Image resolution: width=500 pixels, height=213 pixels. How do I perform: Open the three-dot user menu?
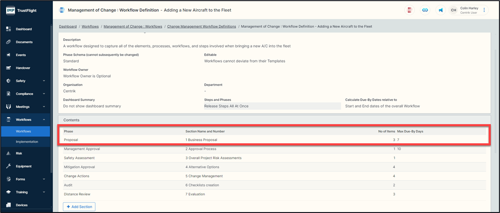tap(484, 10)
